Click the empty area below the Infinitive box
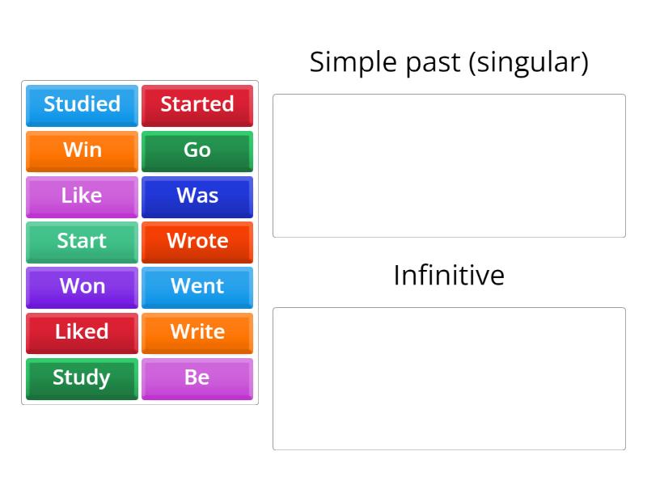The height and width of the screenshot is (485, 647). 450,469
